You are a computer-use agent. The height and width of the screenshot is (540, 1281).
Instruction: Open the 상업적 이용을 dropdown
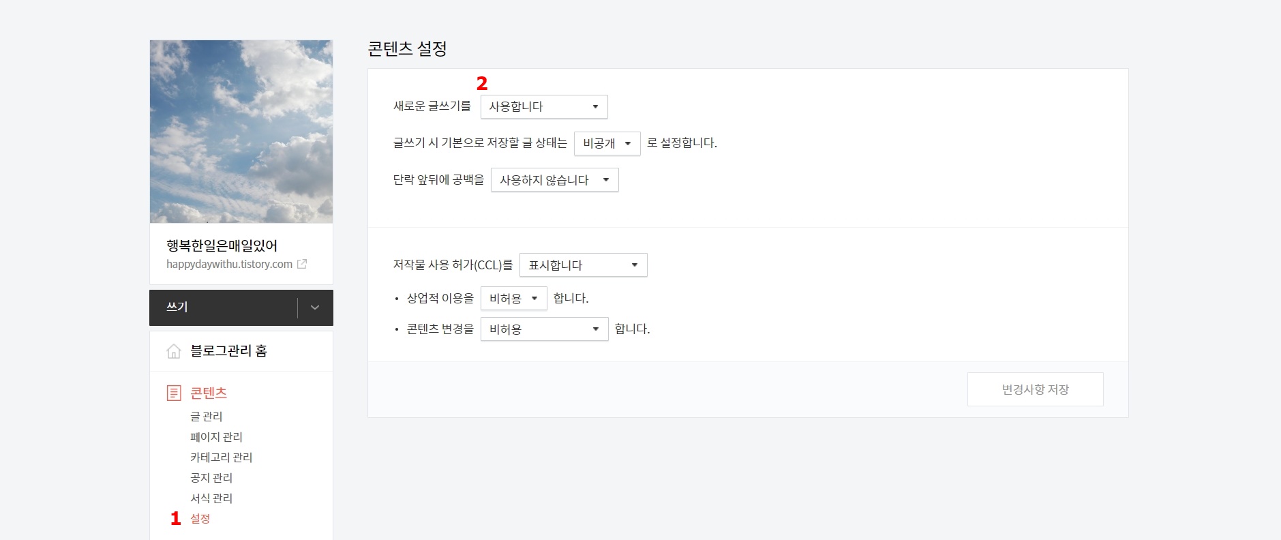(x=513, y=298)
